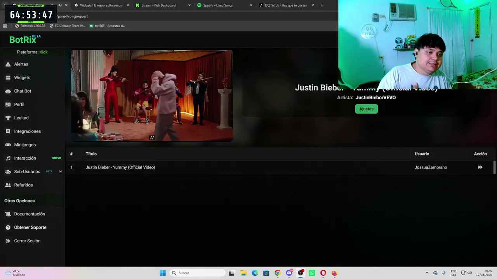Skip the Justin Bieber Yummy song
Screen dimensions: 497x279
pos(480,167)
